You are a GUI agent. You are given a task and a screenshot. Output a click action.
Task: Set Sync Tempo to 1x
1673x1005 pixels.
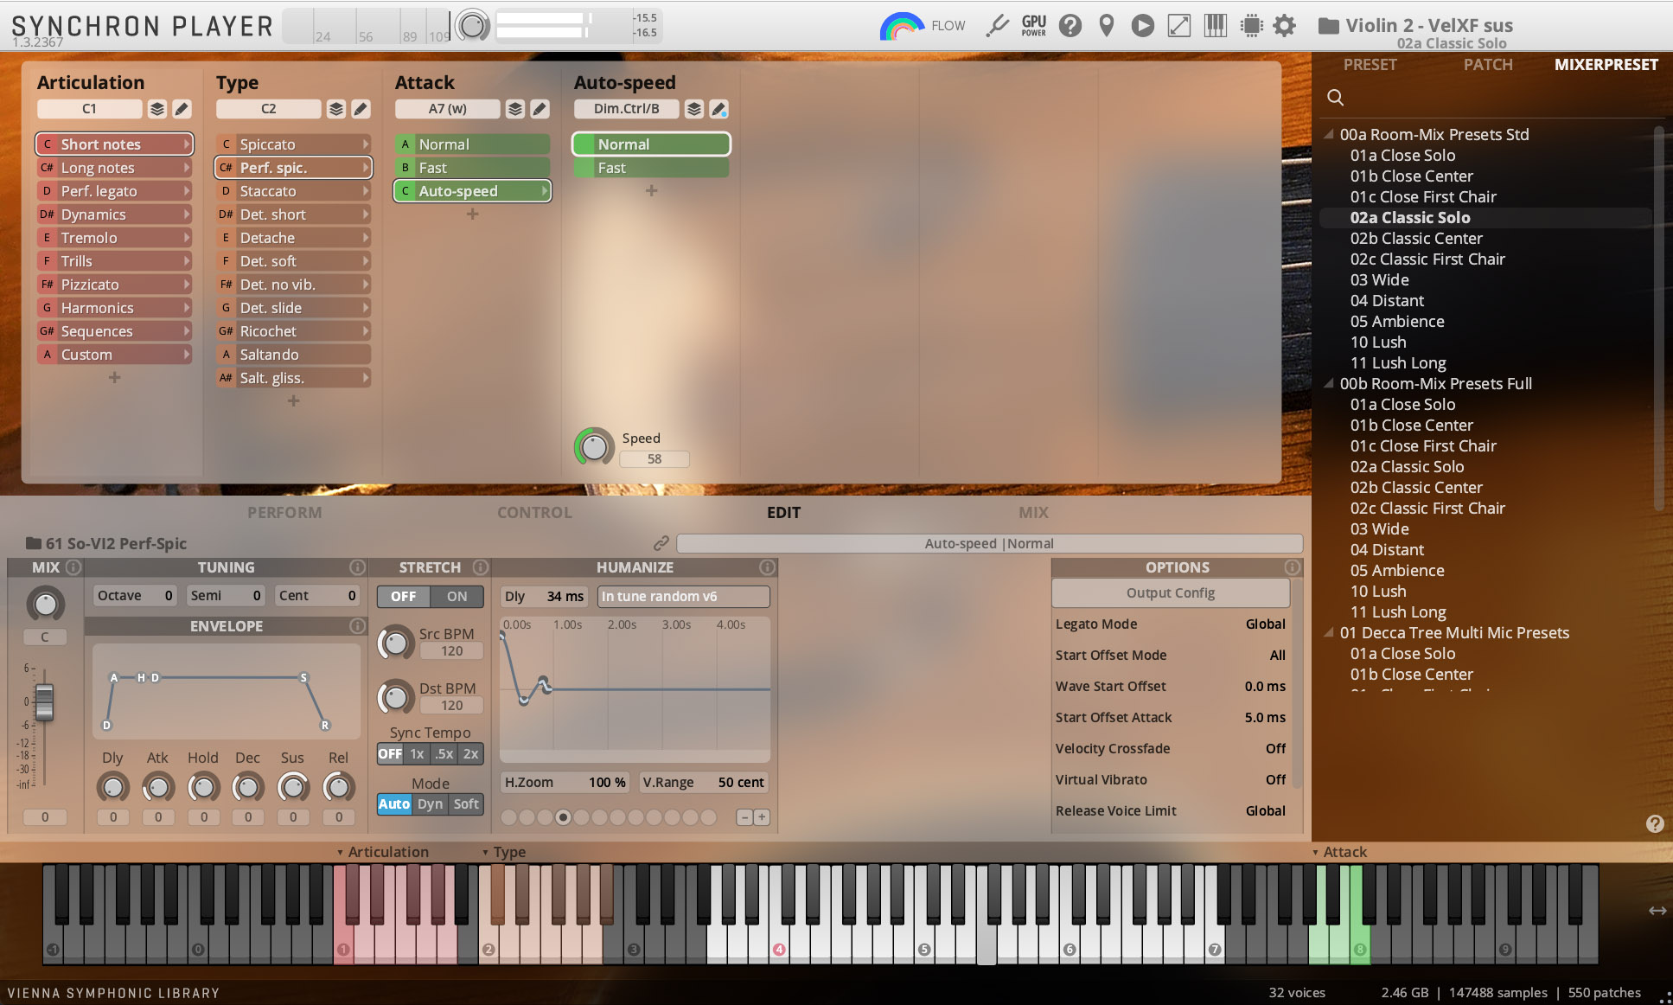[417, 754]
